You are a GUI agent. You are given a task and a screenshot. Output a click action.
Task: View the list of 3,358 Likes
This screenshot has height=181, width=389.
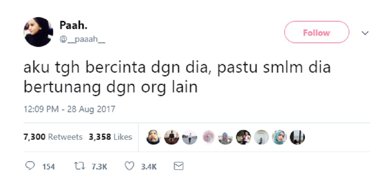(x=110, y=137)
